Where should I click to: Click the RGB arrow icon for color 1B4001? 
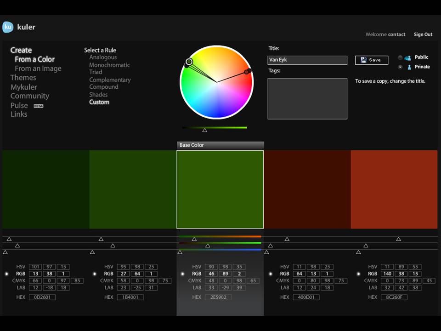(x=95, y=274)
